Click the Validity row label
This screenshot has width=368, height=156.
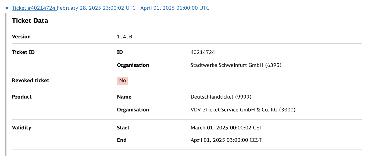click(x=22, y=128)
